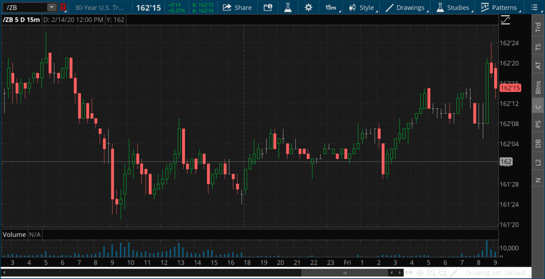
Task: Click the 162'24 price axis label
Action: 509,43
